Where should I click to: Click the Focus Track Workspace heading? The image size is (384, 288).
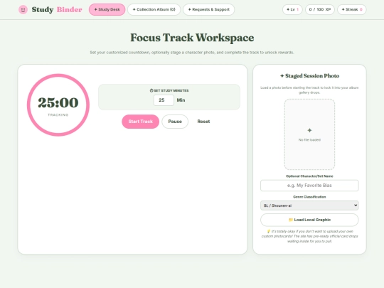click(192, 38)
